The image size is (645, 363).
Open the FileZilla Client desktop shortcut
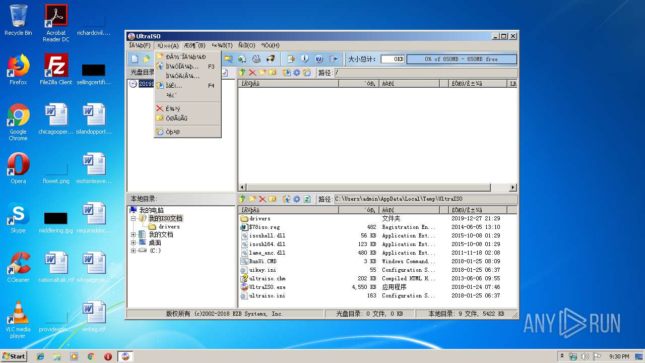point(56,70)
